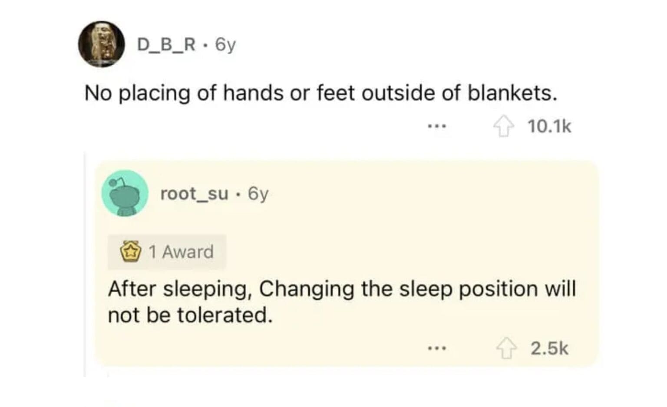Open the '1 Award' label text

click(x=181, y=252)
